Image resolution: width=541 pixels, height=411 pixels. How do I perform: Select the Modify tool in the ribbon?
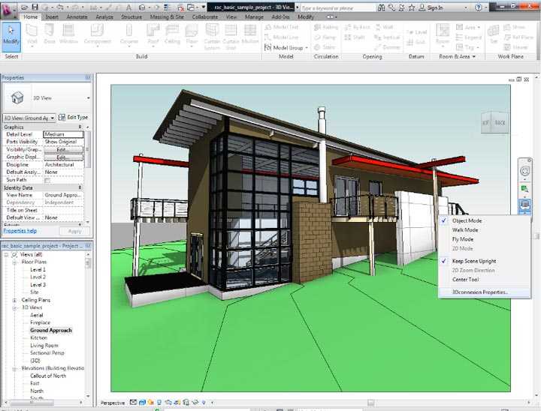pyautogui.click(x=11, y=37)
